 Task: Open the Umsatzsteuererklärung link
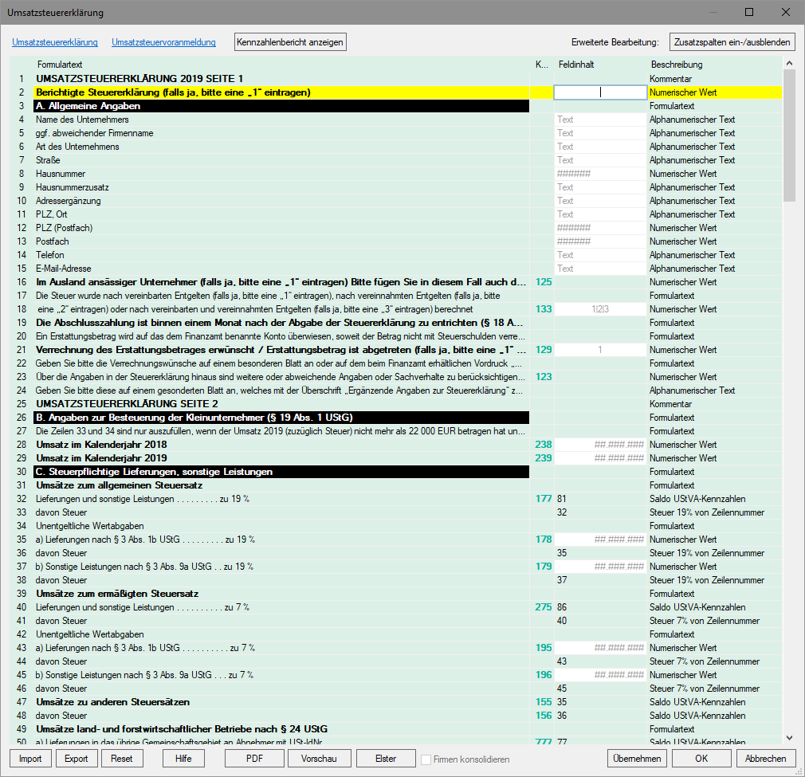pos(55,42)
